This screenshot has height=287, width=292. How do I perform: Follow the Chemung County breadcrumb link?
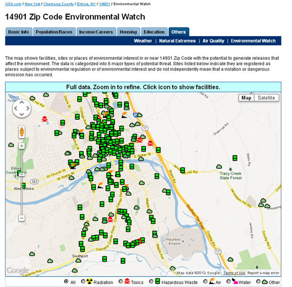[x=58, y=3]
